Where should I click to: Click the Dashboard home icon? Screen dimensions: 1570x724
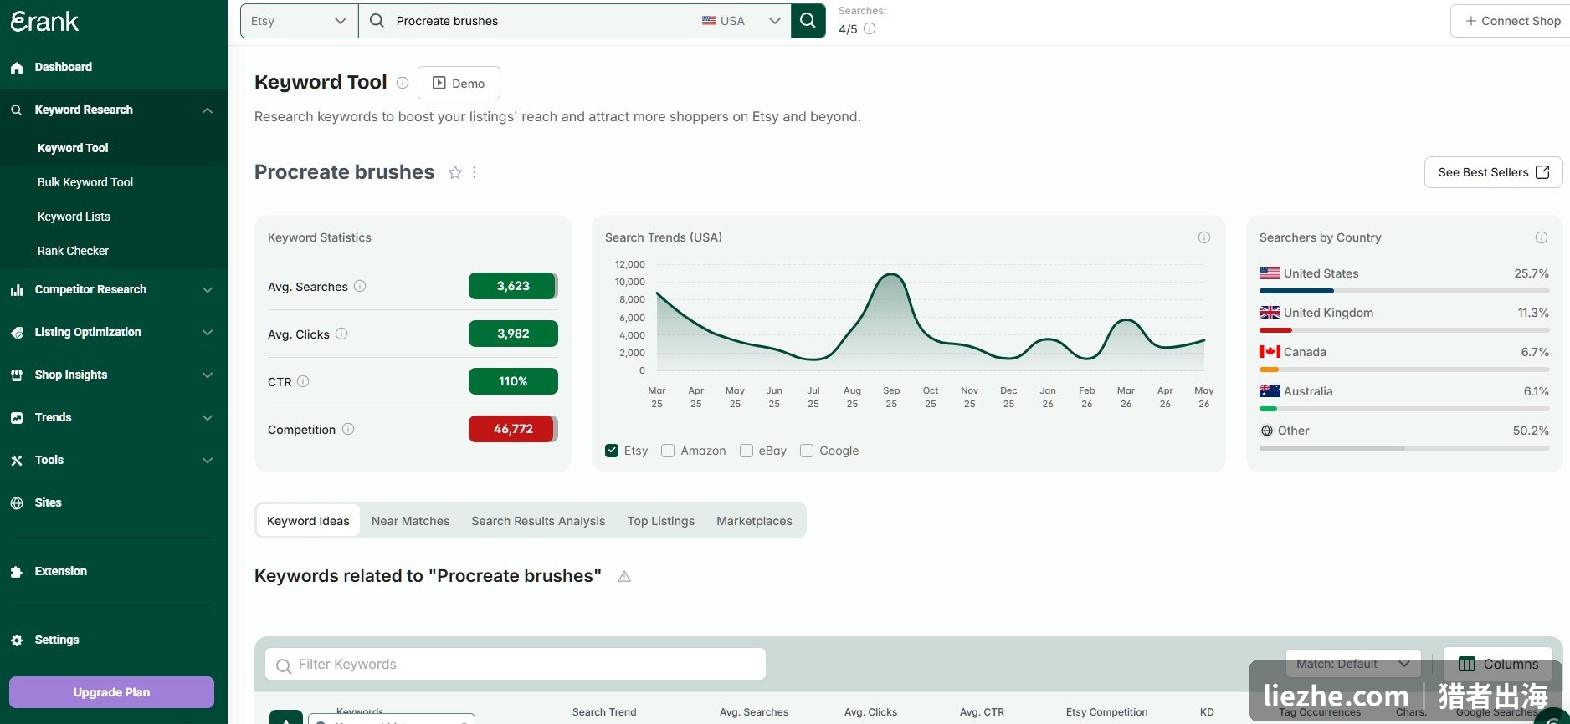click(17, 68)
